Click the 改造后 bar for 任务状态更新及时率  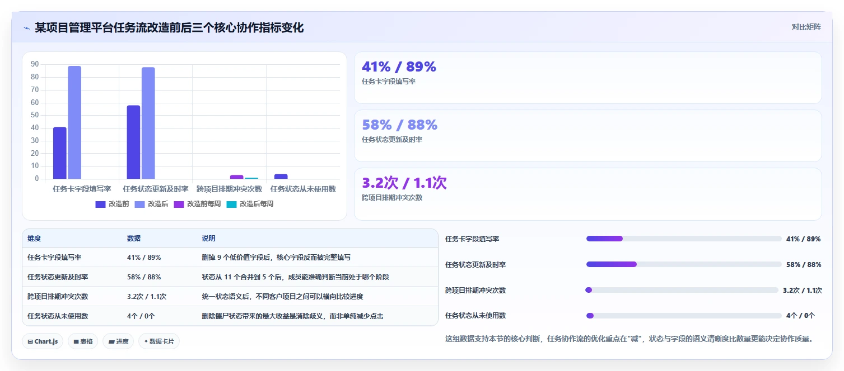pyautogui.click(x=148, y=123)
